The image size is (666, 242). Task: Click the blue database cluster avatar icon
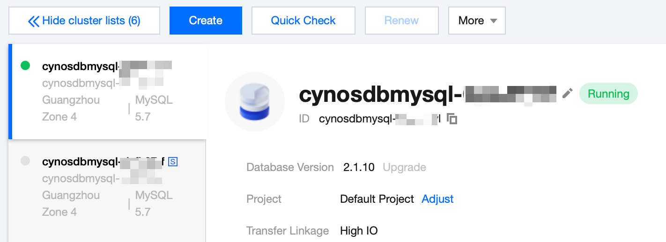255,102
